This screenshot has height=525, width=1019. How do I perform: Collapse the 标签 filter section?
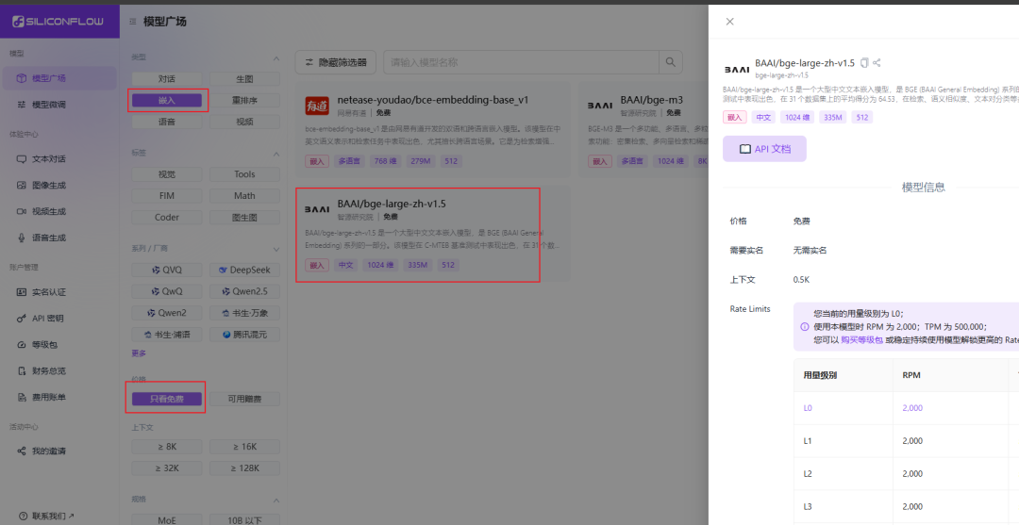(276, 154)
